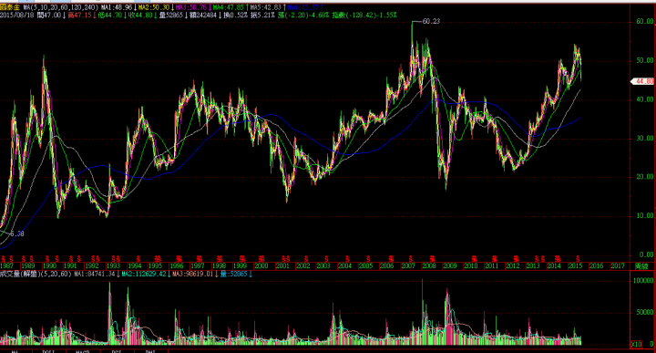The image size is (656, 353).
Task: Click the down arrow beside MA1:48.96
Action: tap(135, 7)
